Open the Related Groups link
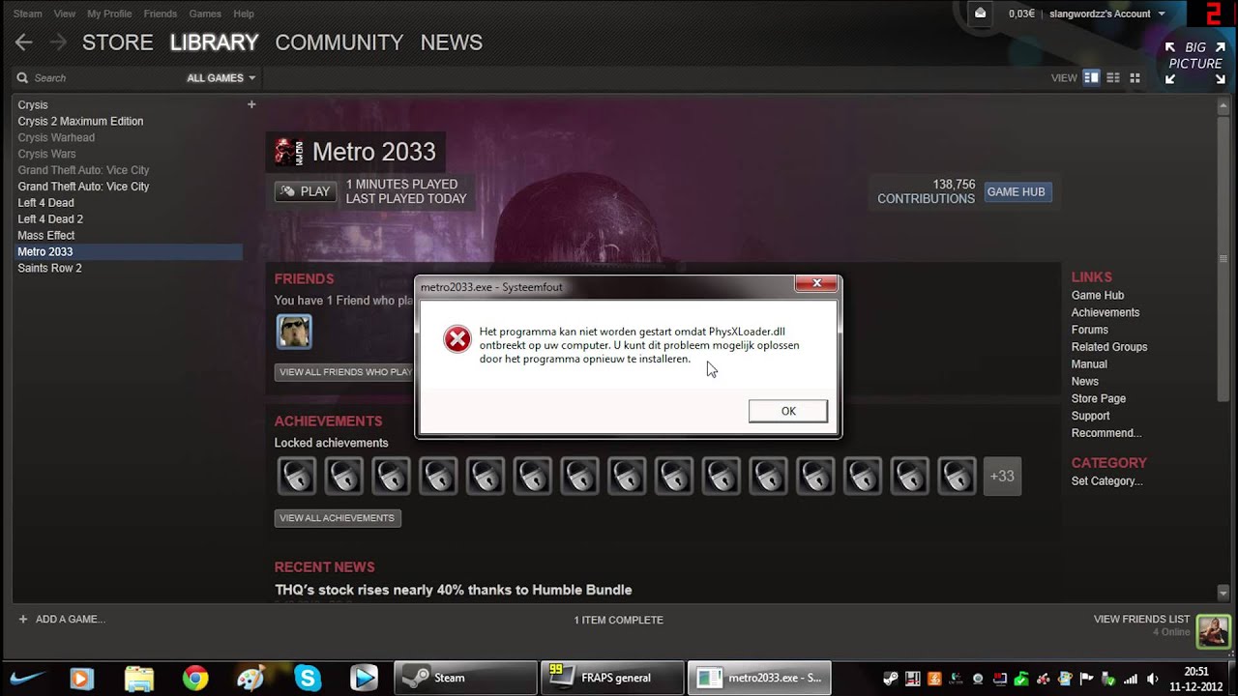 point(1109,347)
